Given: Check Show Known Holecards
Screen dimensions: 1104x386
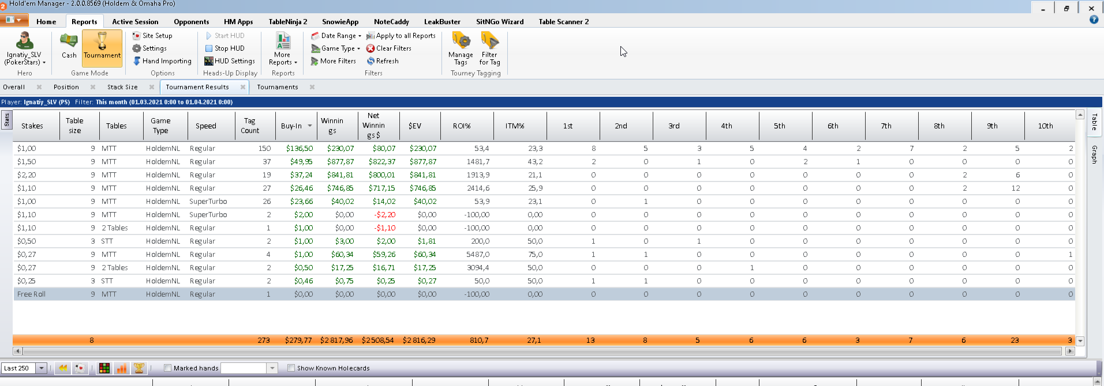Looking at the screenshot, I should click(x=291, y=368).
